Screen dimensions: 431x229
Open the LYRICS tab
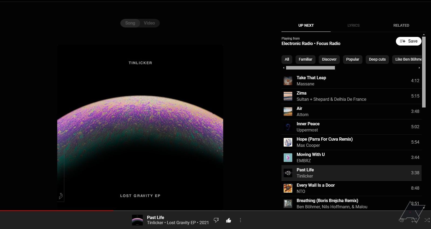point(354,25)
